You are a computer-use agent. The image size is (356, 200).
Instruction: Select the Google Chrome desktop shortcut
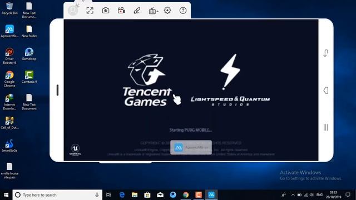(x=9, y=79)
